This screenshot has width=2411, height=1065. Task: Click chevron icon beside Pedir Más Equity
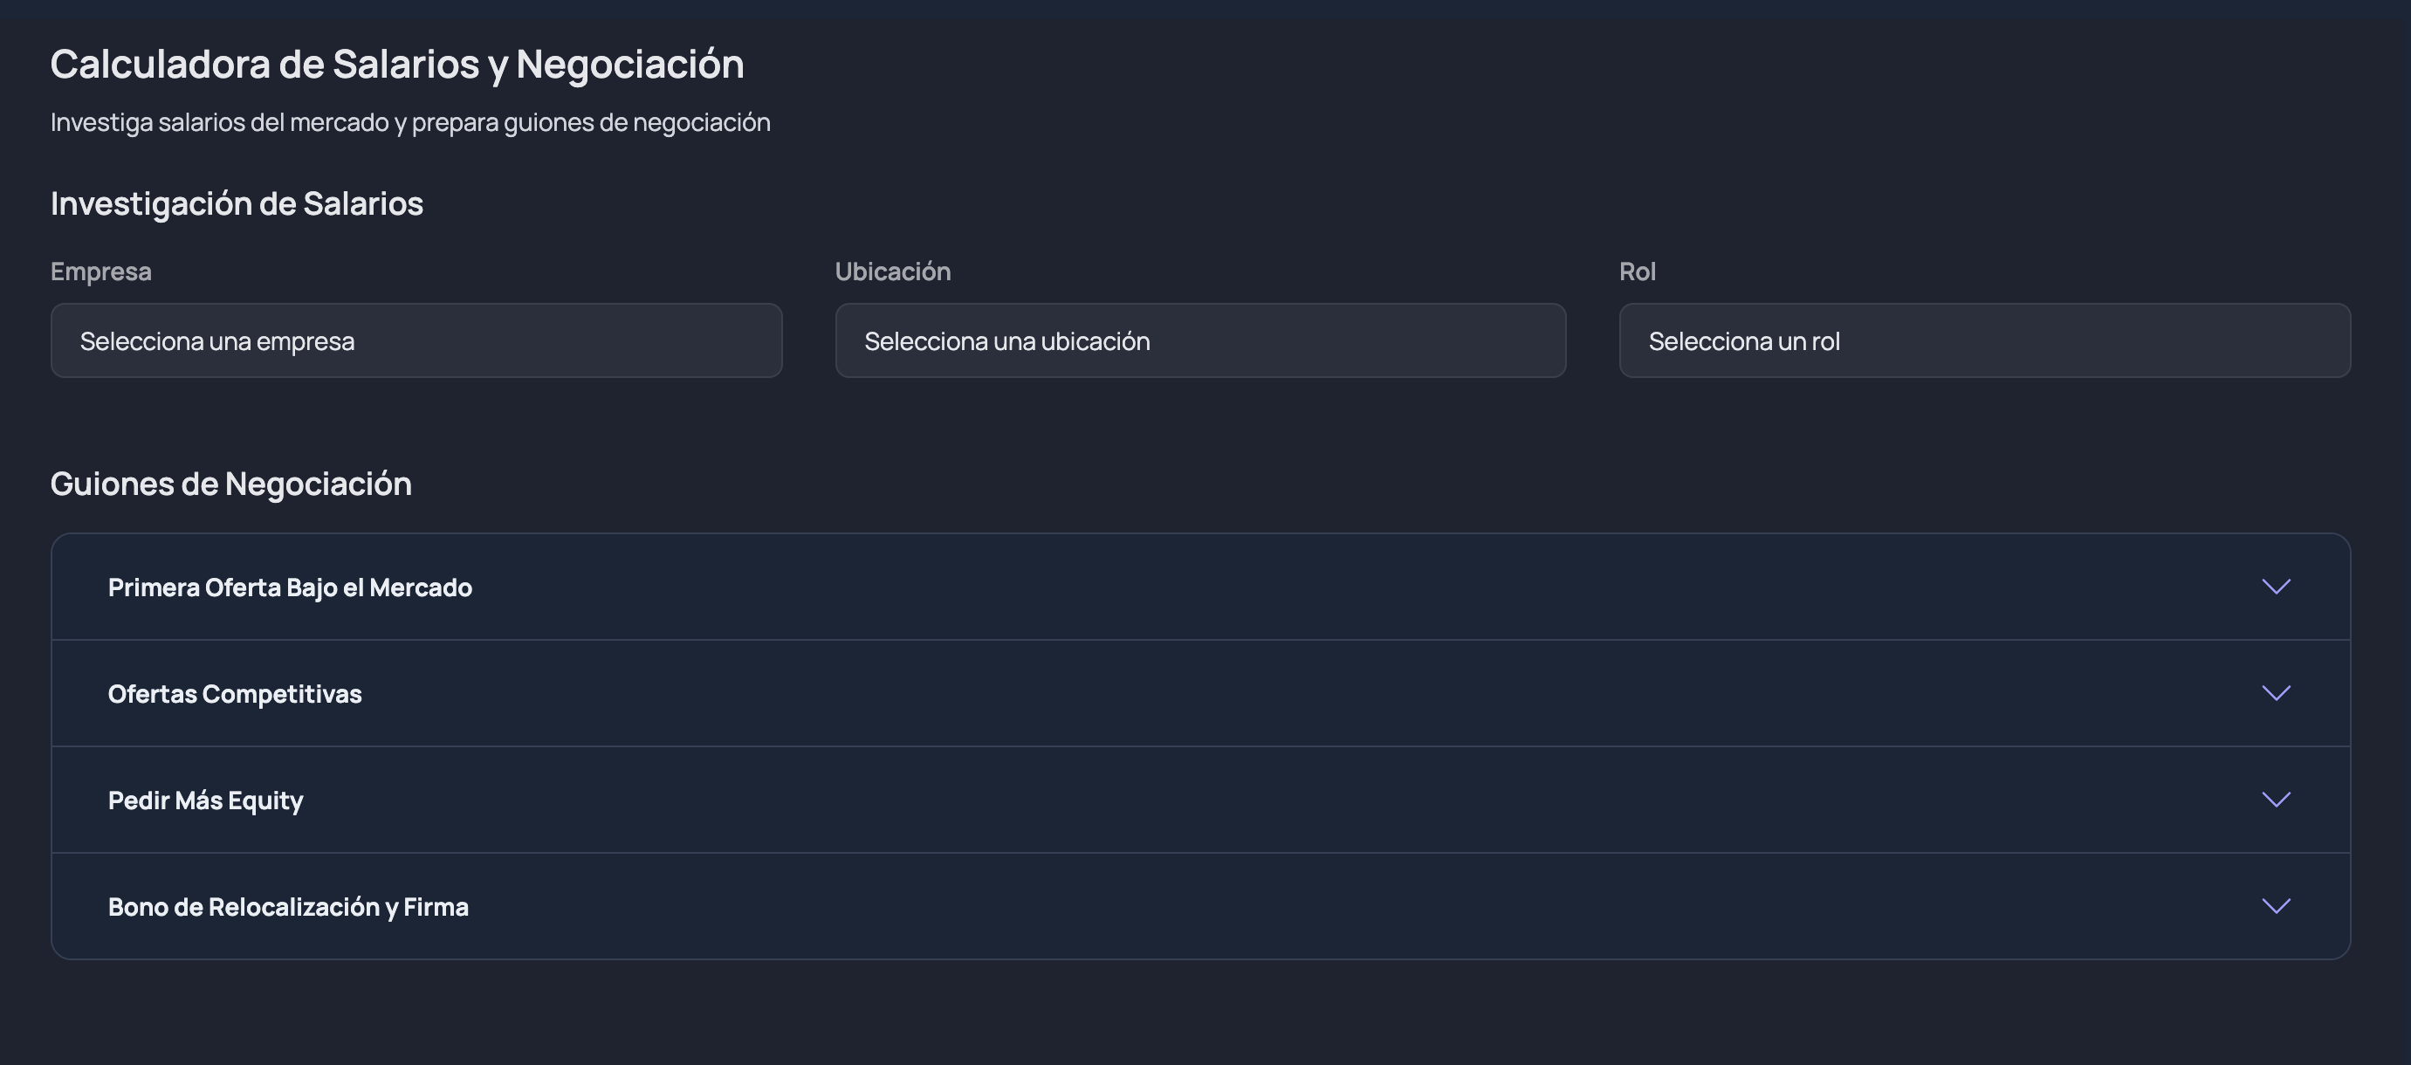tap(2276, 800)
